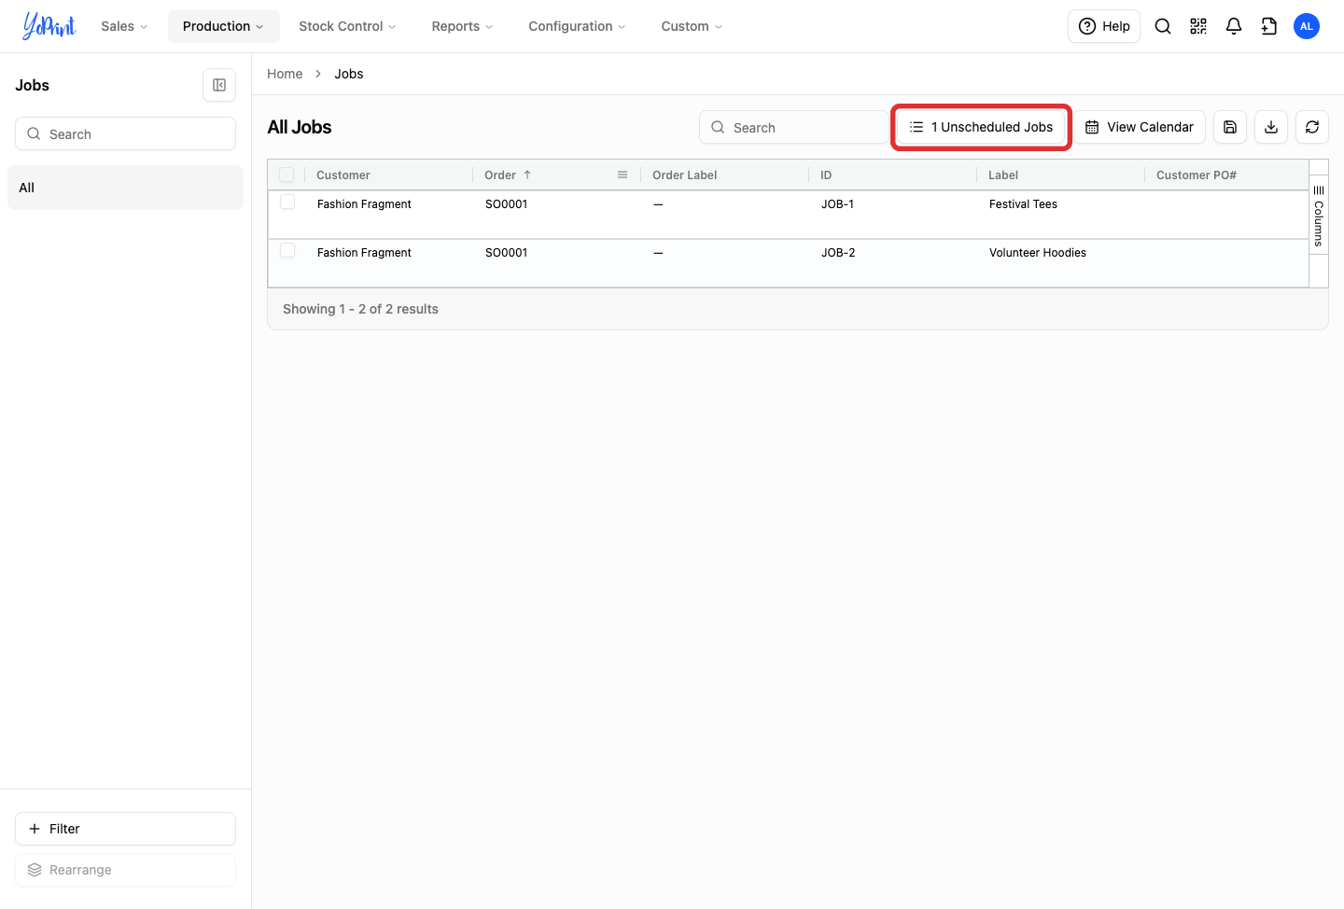Open View Calendar
This screenshot has width=1344, height=909.
(1140, 127)
